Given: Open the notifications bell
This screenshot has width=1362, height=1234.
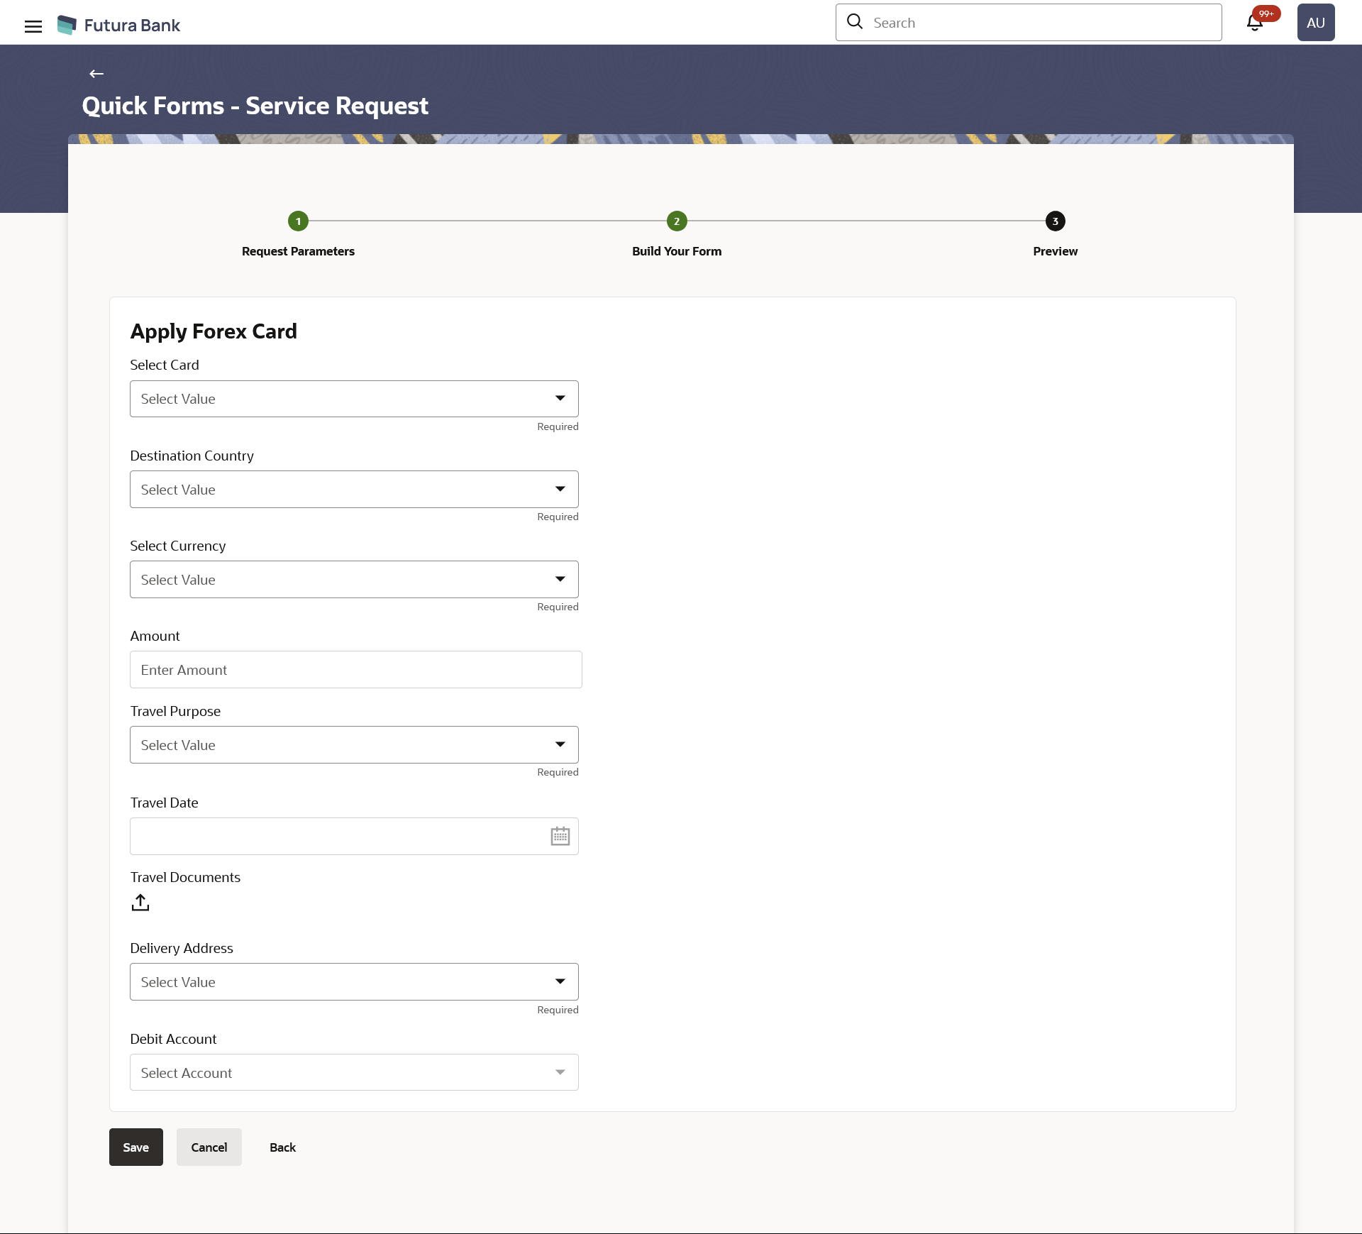Looking at the screenshot, I should pyautogui.click(x=1254, y=23).
